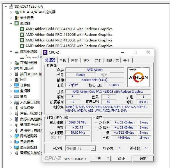This screenshot has height=168, width=170.
Task: Click the 软件设备 software device icon
Action: click(17, 108)
